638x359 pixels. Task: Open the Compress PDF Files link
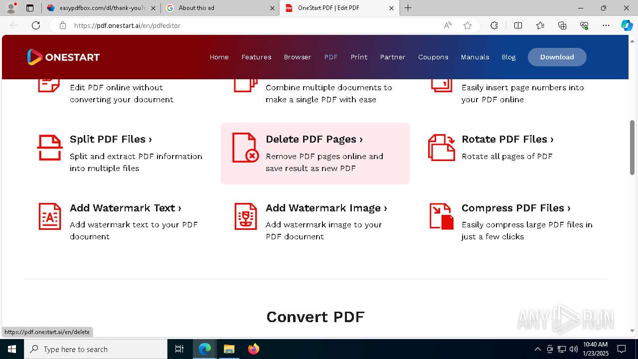point(516,208)
